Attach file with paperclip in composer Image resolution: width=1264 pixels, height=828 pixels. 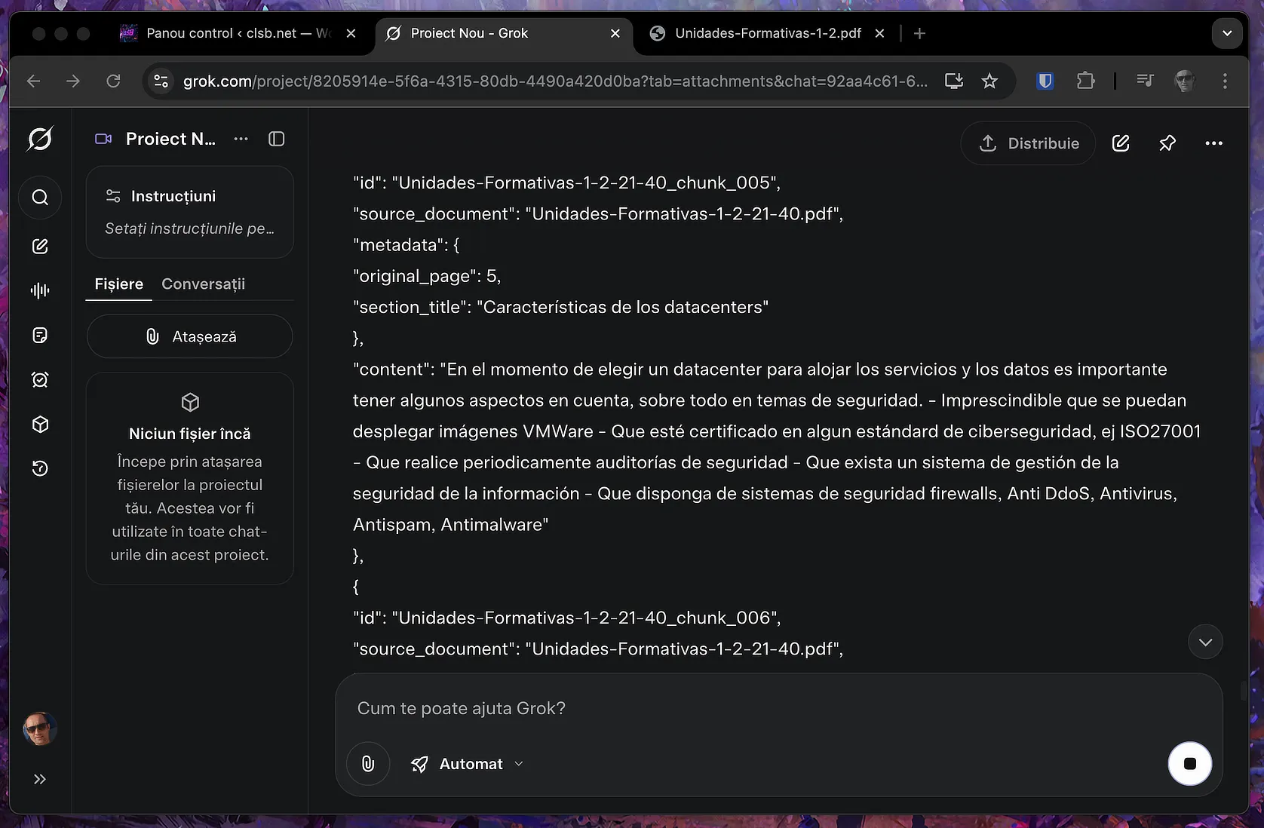[x=368, y=764]
